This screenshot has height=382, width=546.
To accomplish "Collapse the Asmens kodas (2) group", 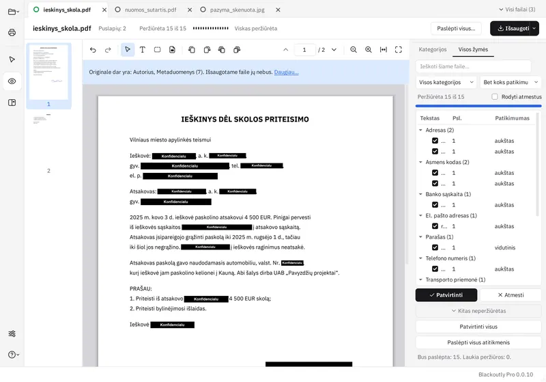I will 420,162.
